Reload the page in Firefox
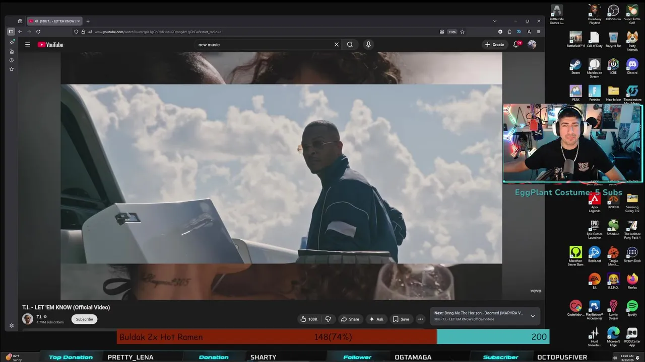The width and height of the screenshot is (645, 362). pyautogui.click(x=38, y=32)
